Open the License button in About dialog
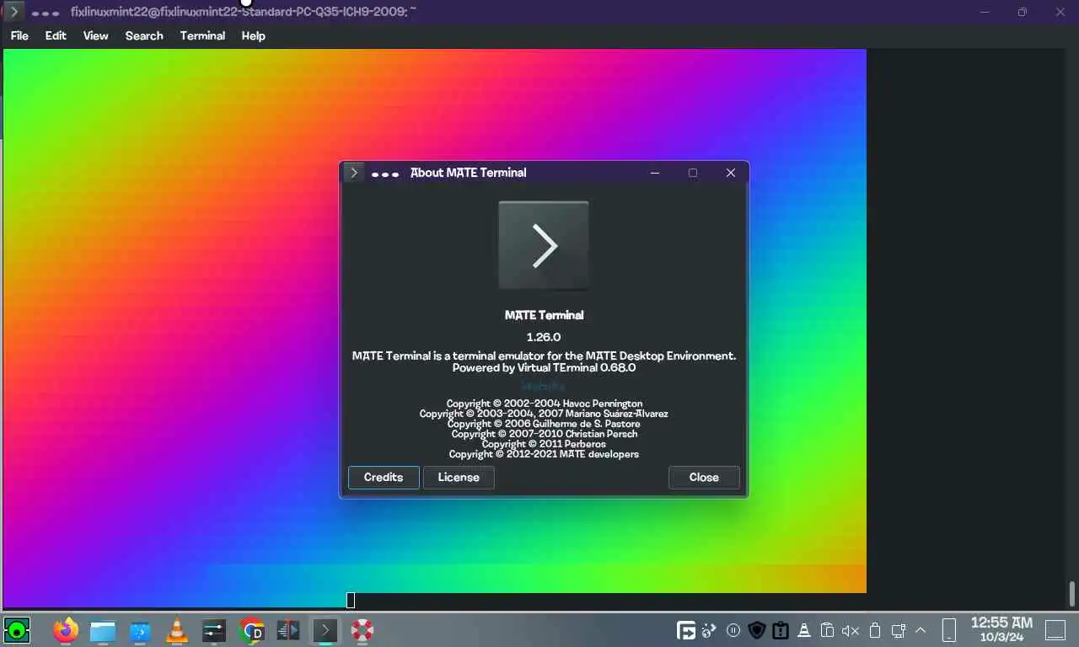Viewport: 1079px width, 647px height. point(459,478)
